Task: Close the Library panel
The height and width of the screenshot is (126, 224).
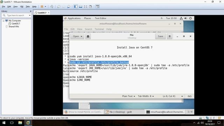Action: [30, 11]
